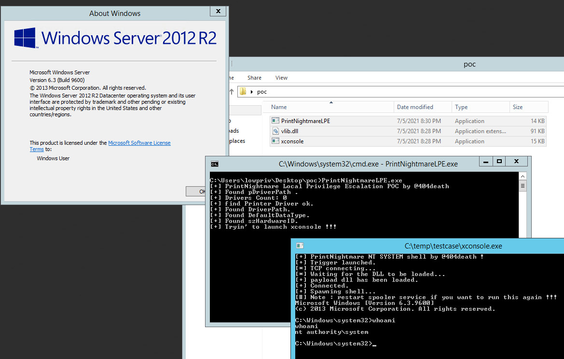Click the 7/5/2021 8:30 PM date cell

[419, 121]
